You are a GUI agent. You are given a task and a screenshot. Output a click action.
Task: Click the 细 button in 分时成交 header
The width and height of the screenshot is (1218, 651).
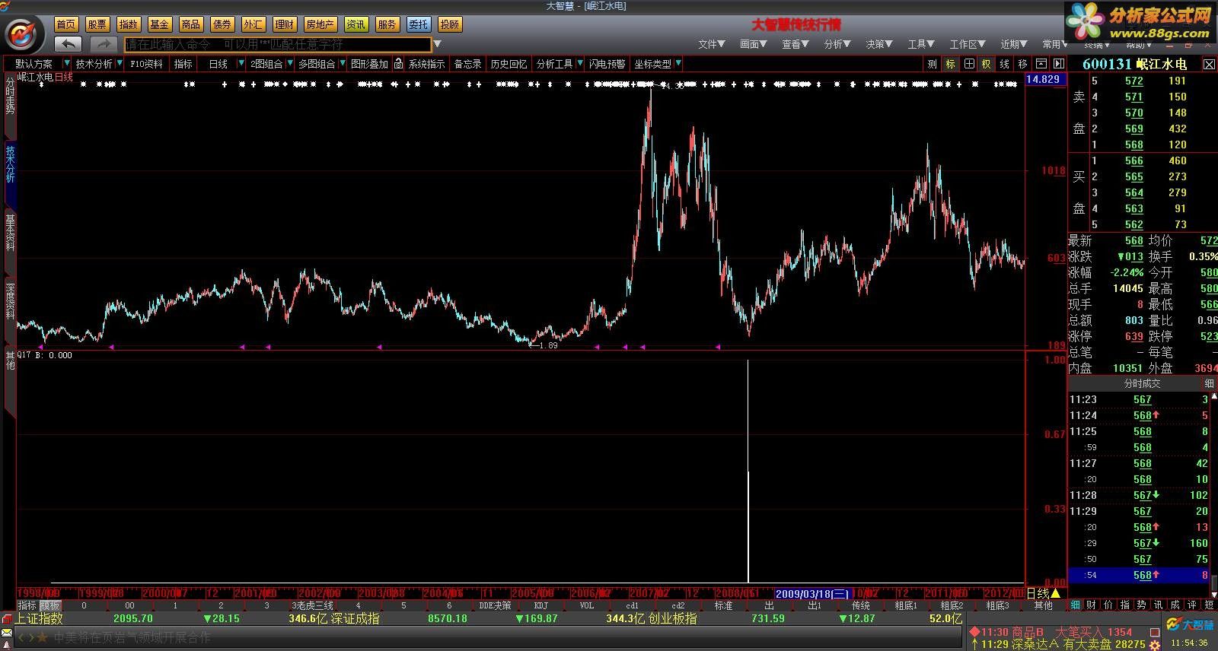tap(1209, 384)
